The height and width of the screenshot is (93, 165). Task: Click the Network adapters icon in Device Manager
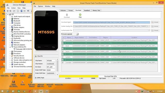pyautogui.click(x=12, y=45)
